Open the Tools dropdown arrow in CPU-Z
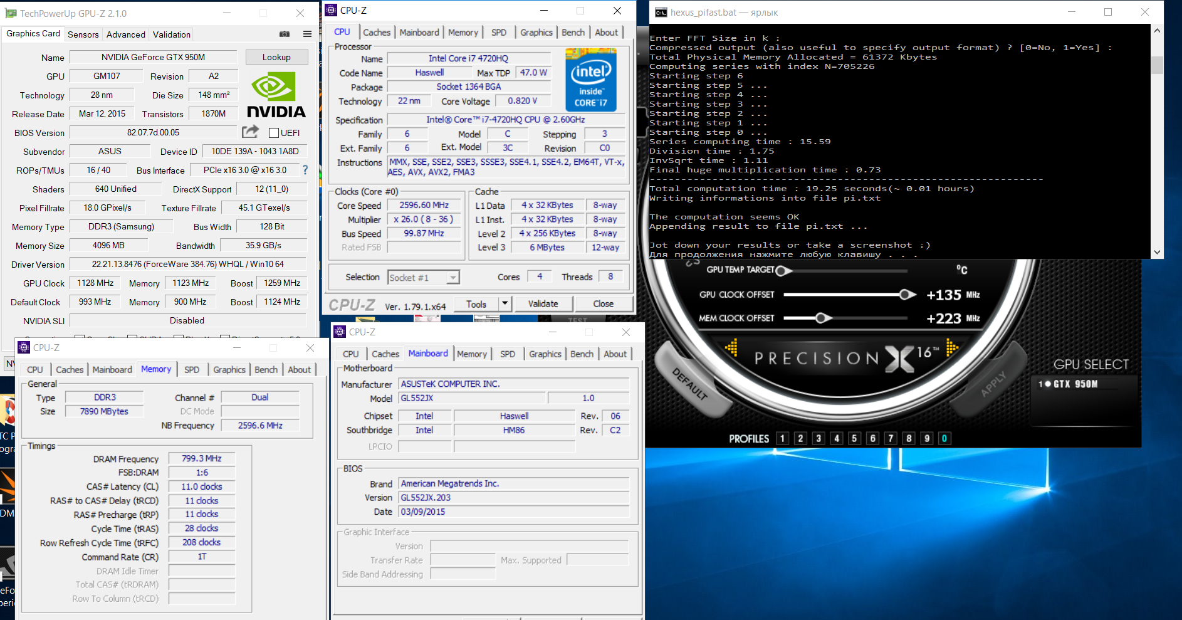The height and width of the screenshot is (620, 1182). click(505, 304)
